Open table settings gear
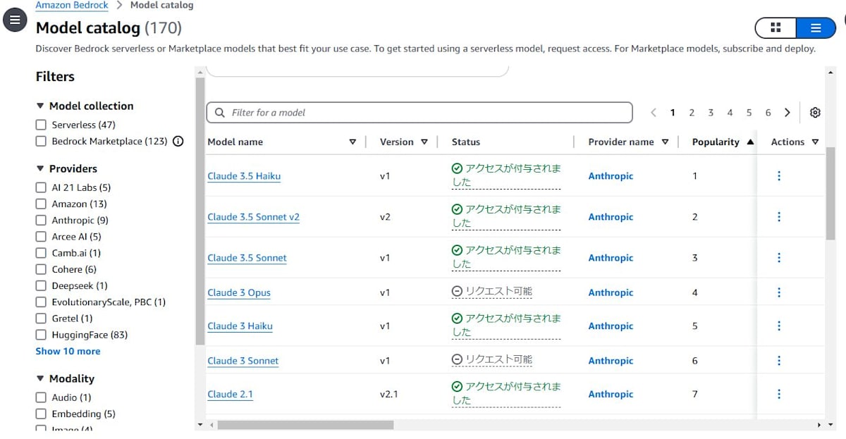This screenshot has width=846, height=439. [816, 113]
